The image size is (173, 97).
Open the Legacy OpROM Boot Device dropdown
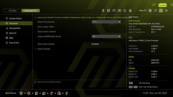point(106,36)
